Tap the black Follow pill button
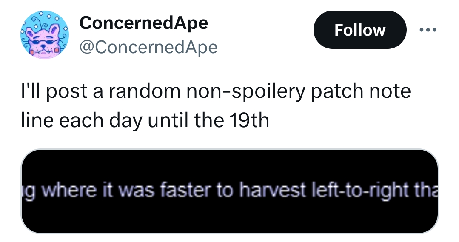The width and height of the screenshot is (459, 242). tap(360, 30)
